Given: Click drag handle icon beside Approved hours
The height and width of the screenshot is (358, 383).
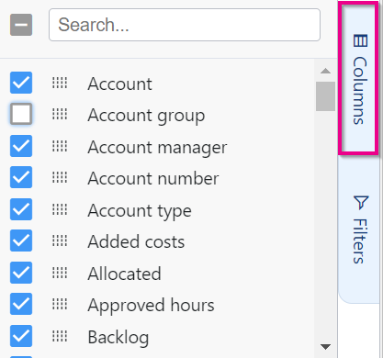Looking at the screenshot, I should pos(60,304).
